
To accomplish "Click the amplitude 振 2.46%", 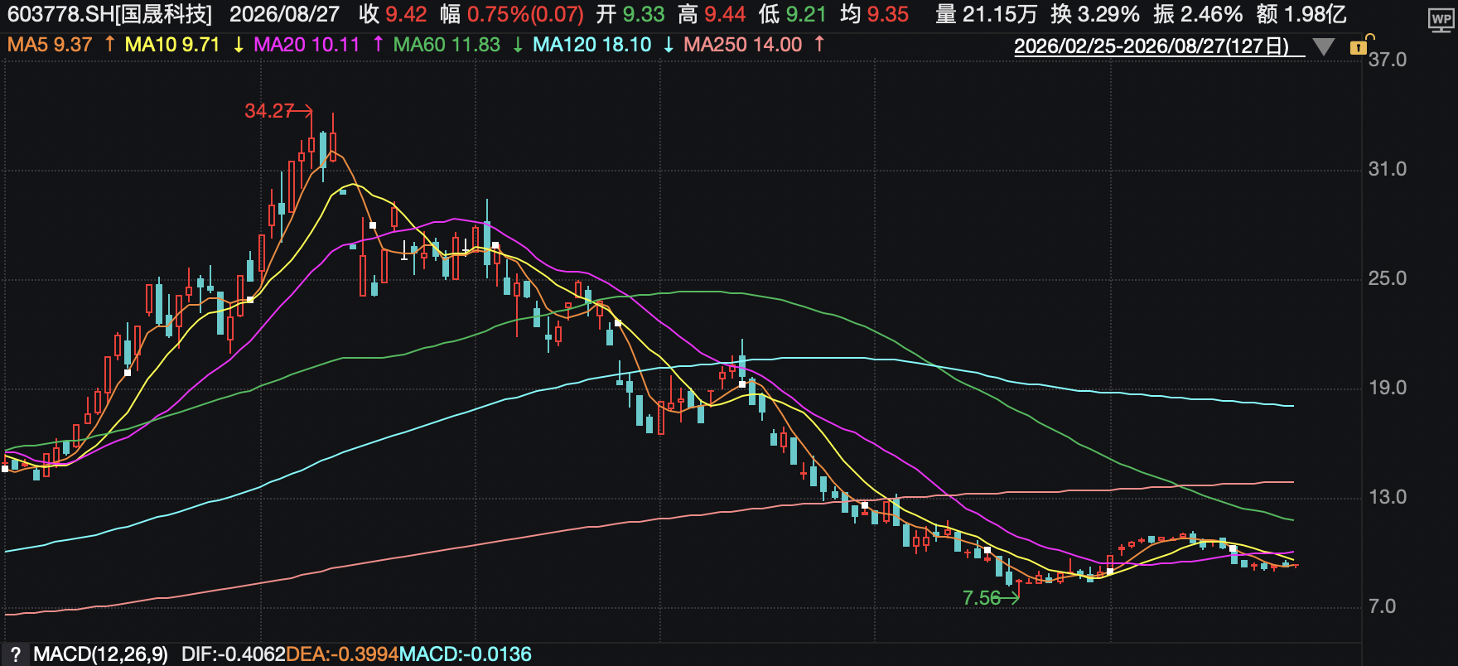I will [x=1198, y=15].
